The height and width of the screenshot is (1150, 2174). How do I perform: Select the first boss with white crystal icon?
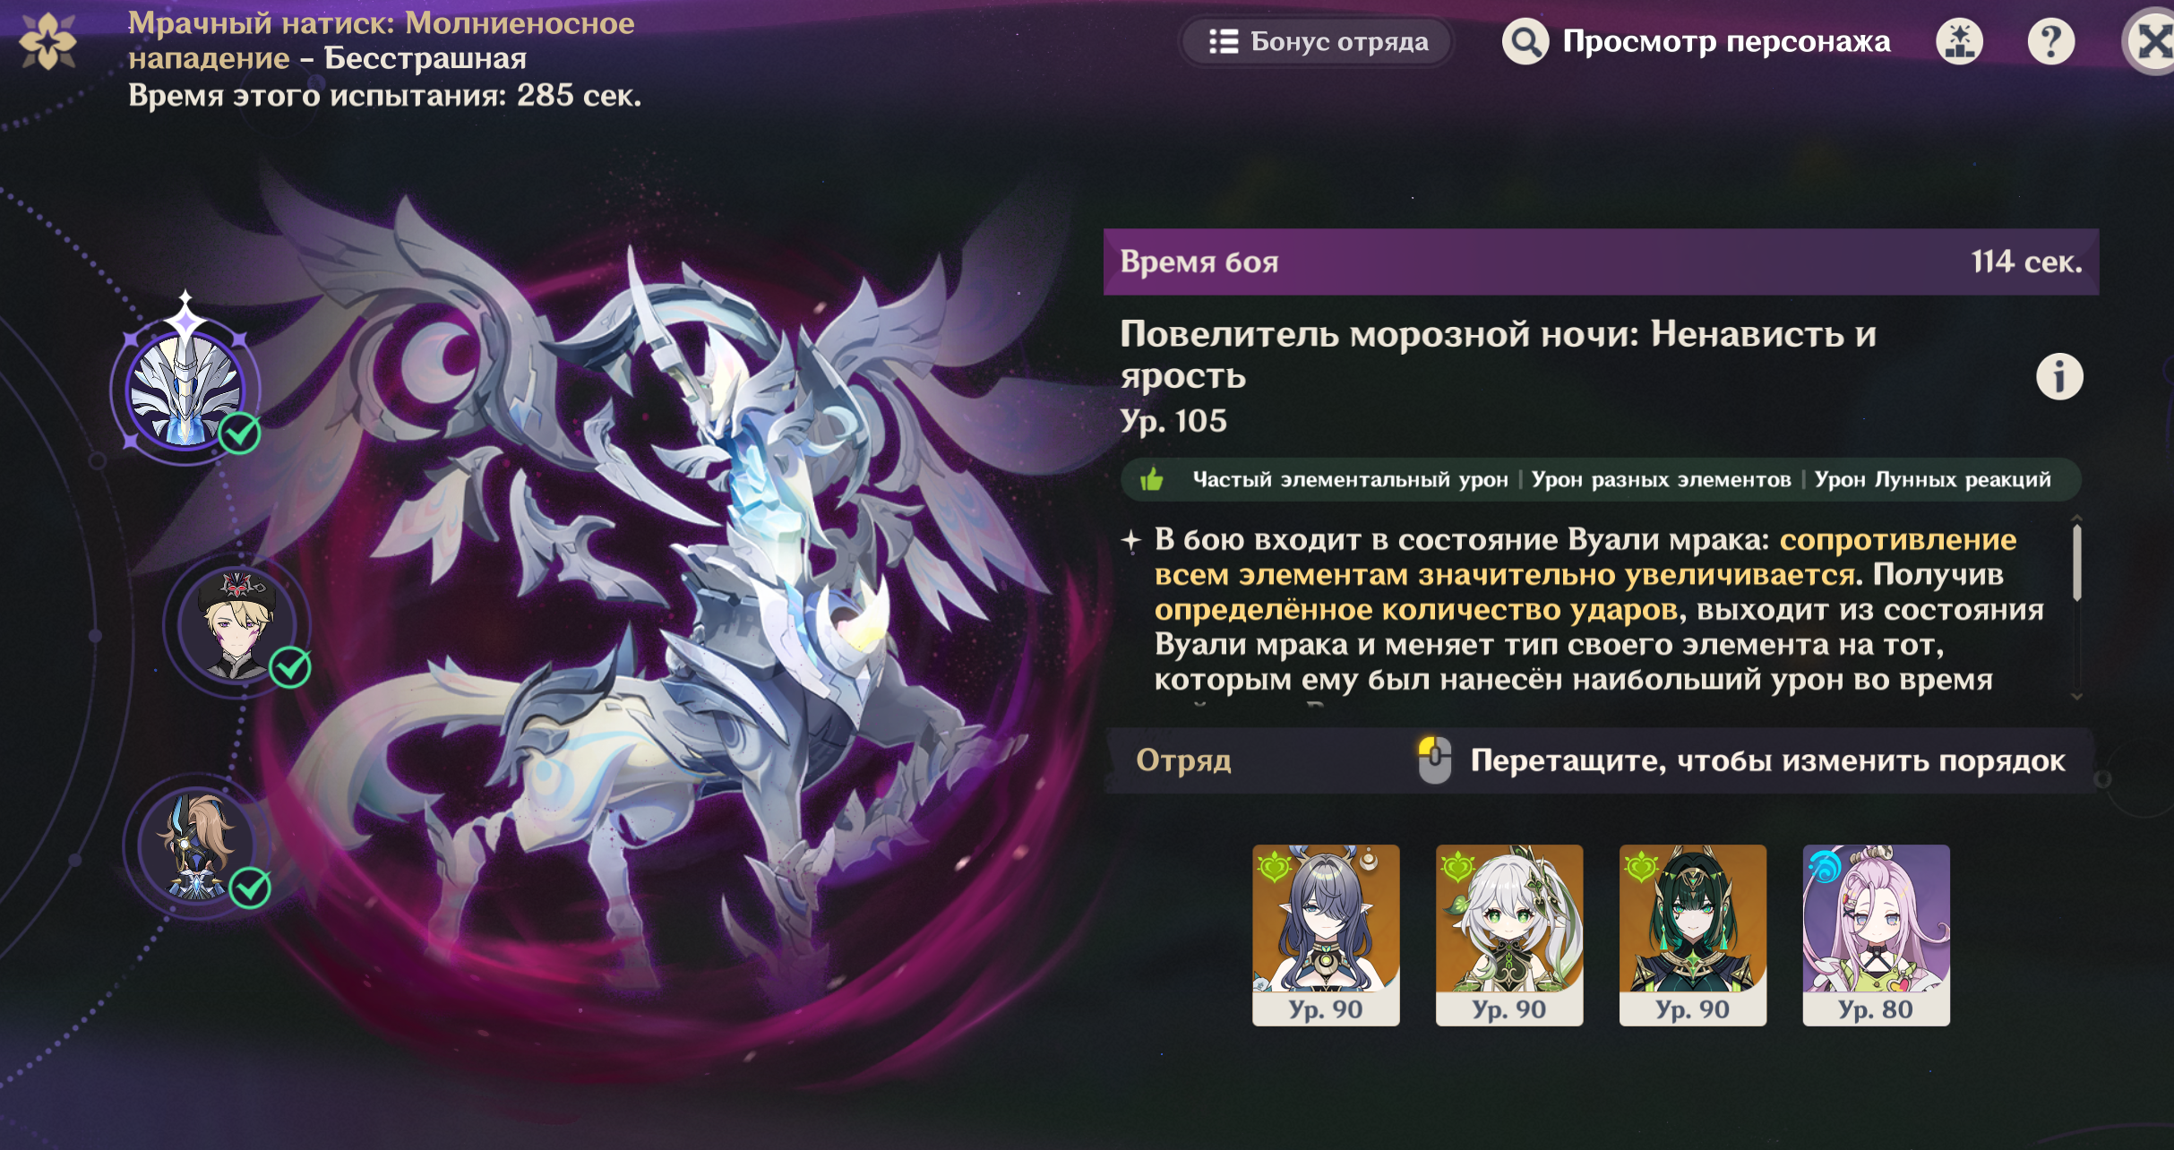pyautogui.click(x=185, y=390)
